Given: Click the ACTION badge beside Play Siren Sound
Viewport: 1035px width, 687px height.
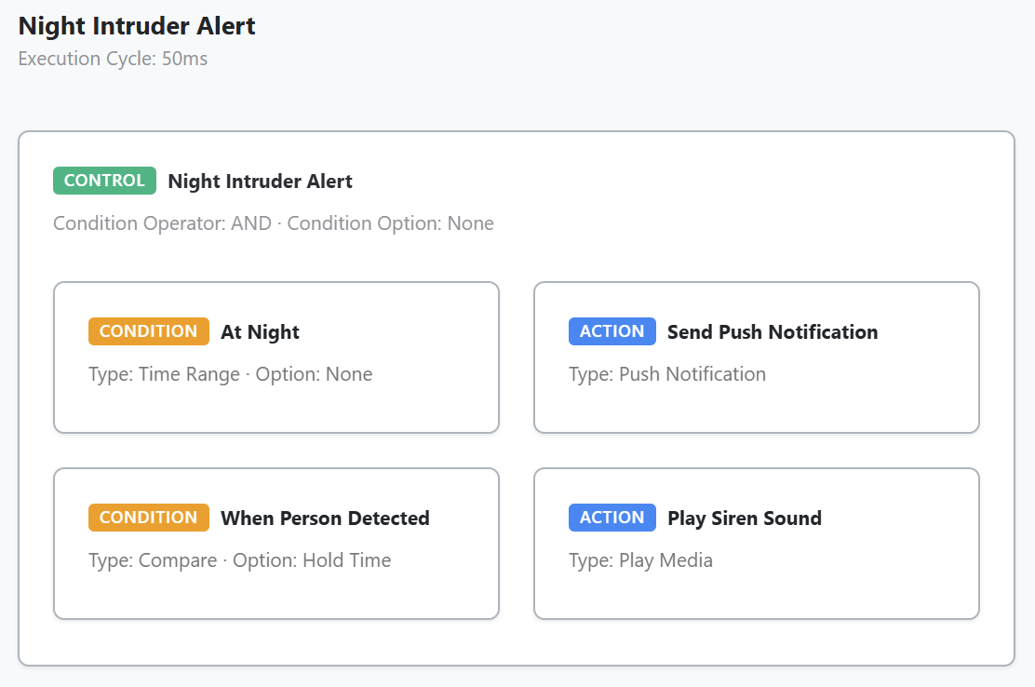Looking at the screenshot, I should click(612, 518).
